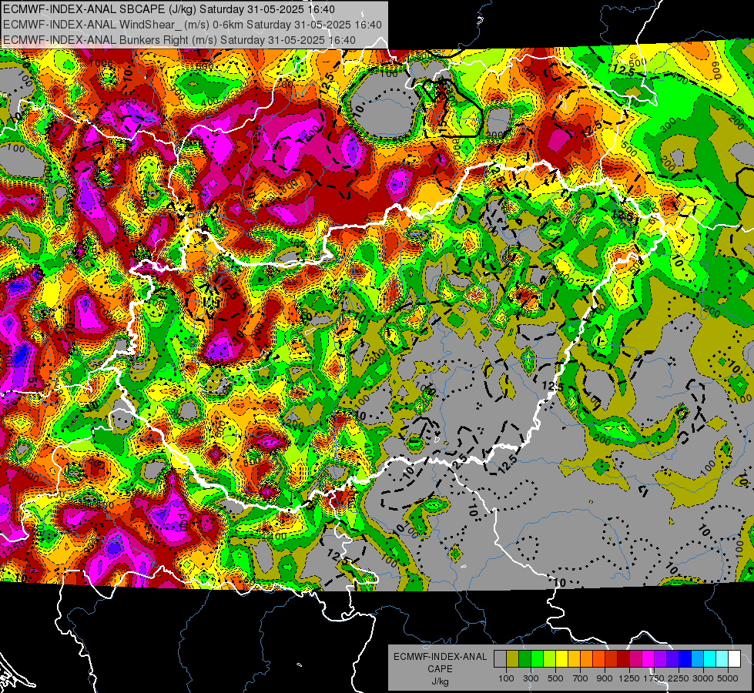Click the CAPE label in legend
The width and height of the screenshot is (754, 693).
point(440,668)
